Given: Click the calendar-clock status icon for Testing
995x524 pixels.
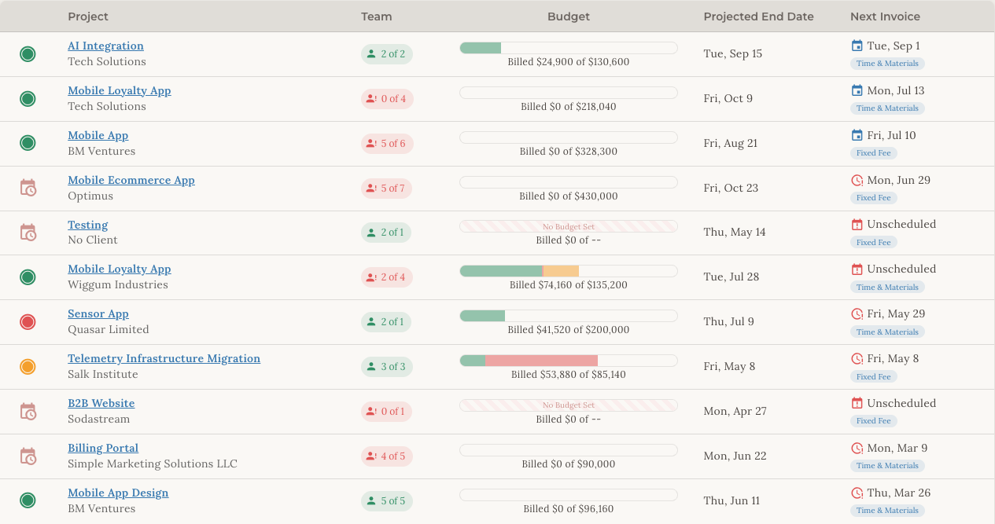Looking at the screenshot, I should pos(28,233).
